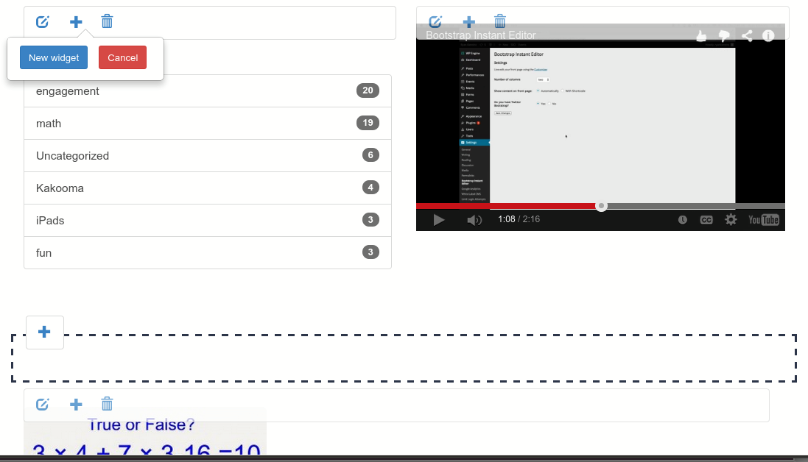Open video settings gear
Screen dimensions: 808x462
click(731, 220)
